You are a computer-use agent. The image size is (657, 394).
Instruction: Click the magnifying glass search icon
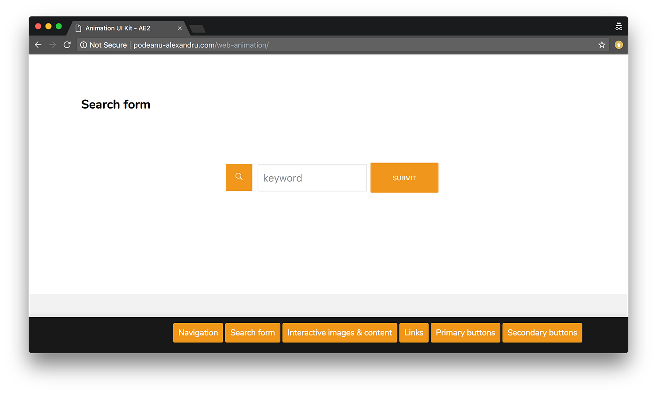[x=239, y=178]
